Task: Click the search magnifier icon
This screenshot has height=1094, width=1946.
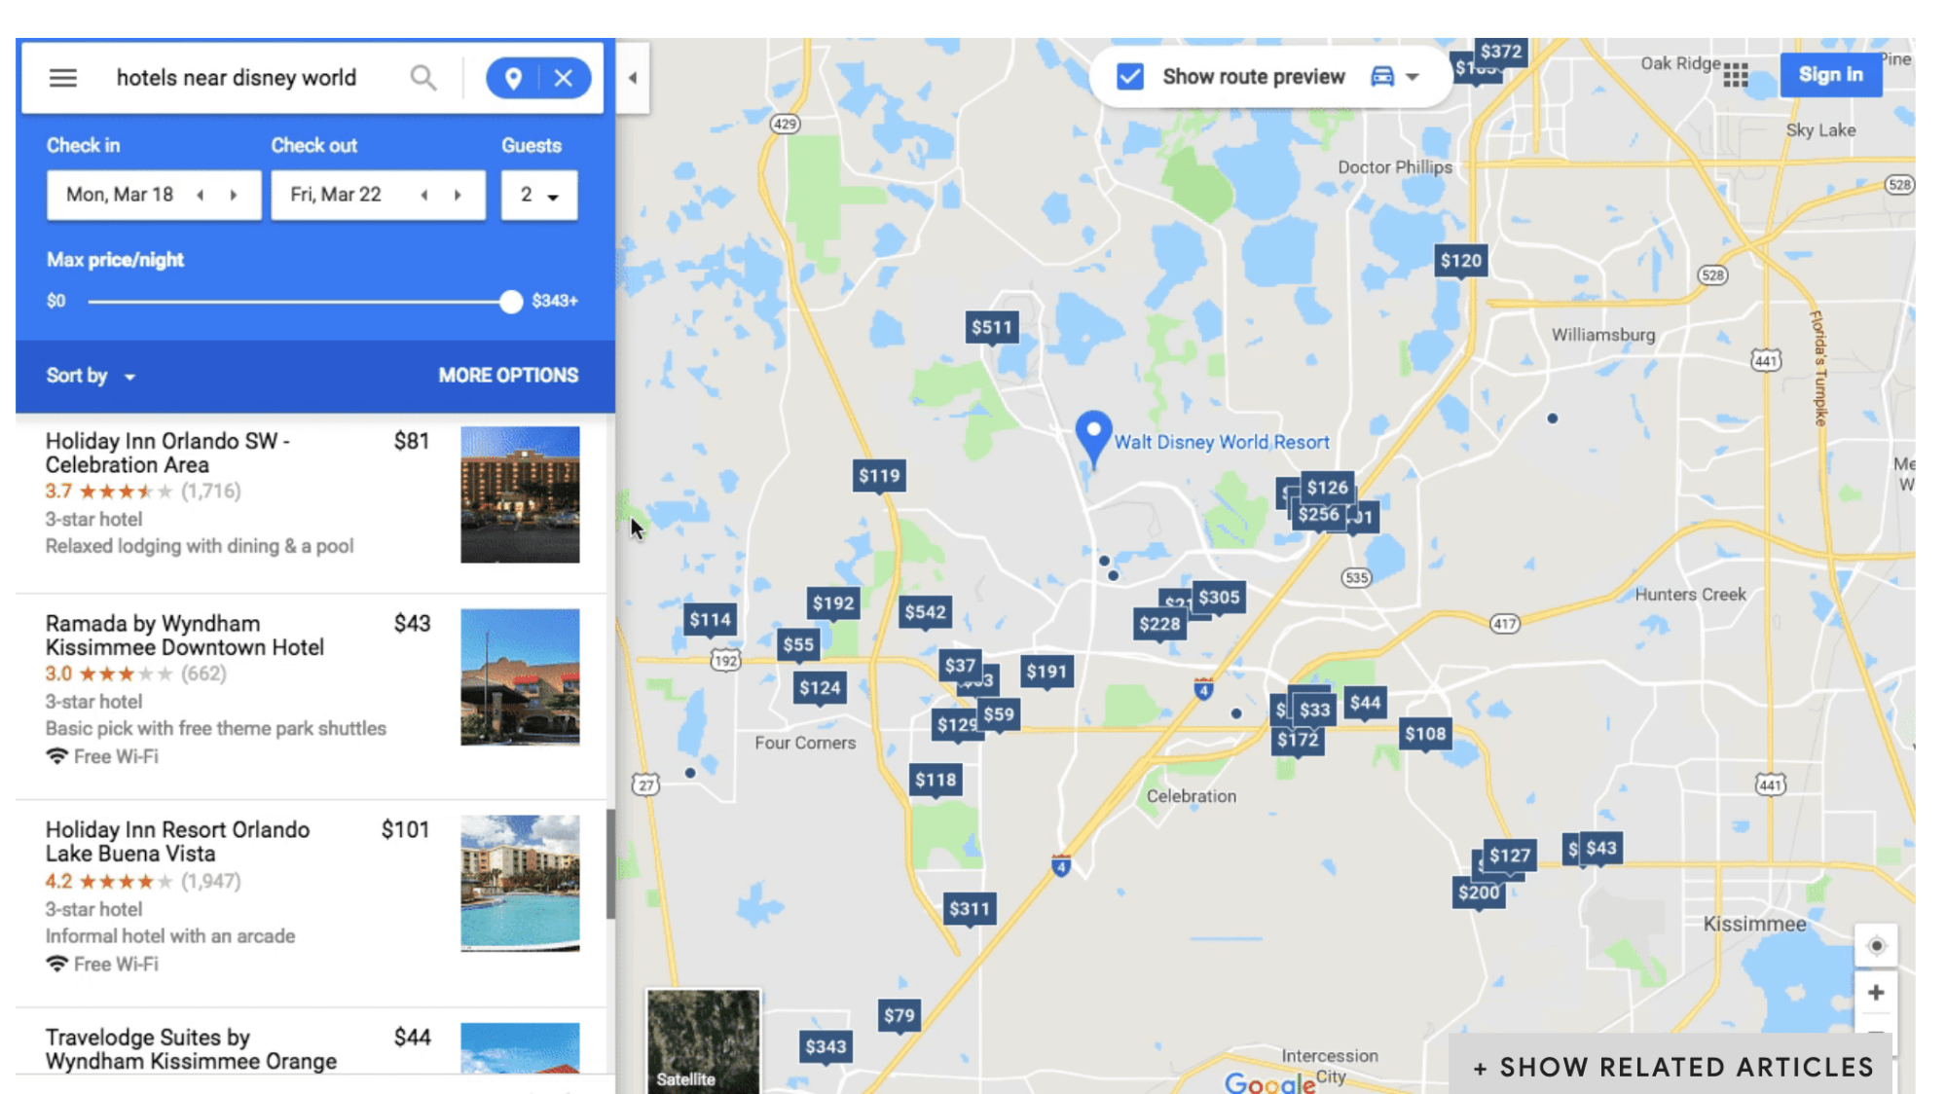Action: pyautogui.click(x=422, y=78)
